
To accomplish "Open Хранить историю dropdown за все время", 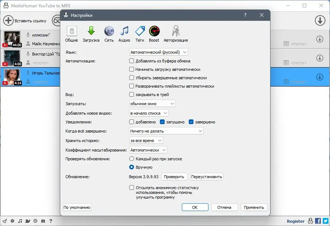I will pos(146,140).
